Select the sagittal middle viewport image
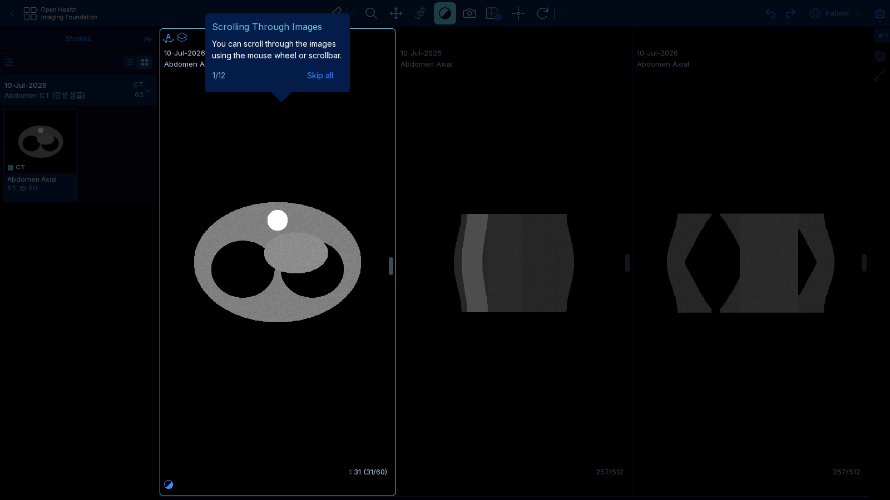This screenshot has height=500, width=890. point(514,263)
